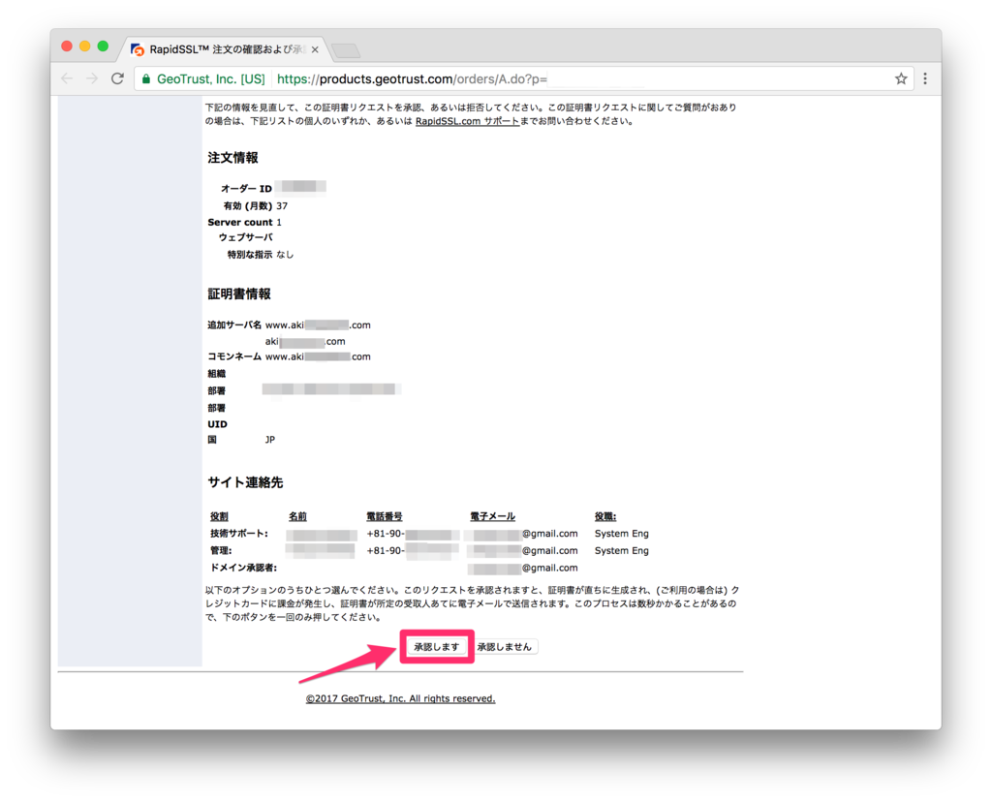The image size is (992, 802).
Task: Close the RapidSSL tab
Action: click(x=315, y=49)
